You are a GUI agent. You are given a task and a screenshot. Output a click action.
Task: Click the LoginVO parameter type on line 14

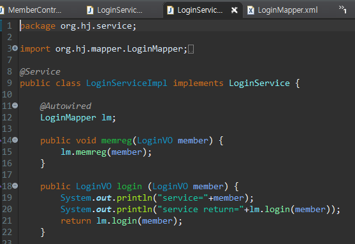(155, 141)
